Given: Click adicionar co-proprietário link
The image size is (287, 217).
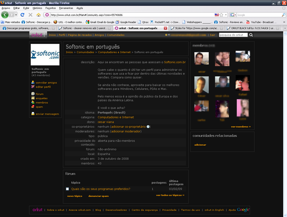Looking at the screenshot, I should click(128, 126).
